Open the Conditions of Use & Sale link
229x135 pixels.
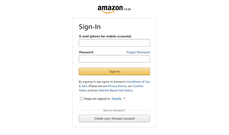[138, 82]
